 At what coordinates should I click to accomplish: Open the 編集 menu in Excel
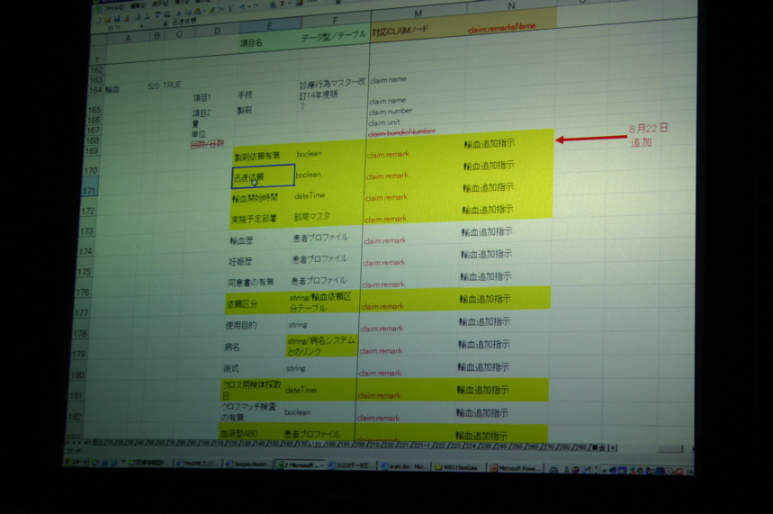click(138, 6)
